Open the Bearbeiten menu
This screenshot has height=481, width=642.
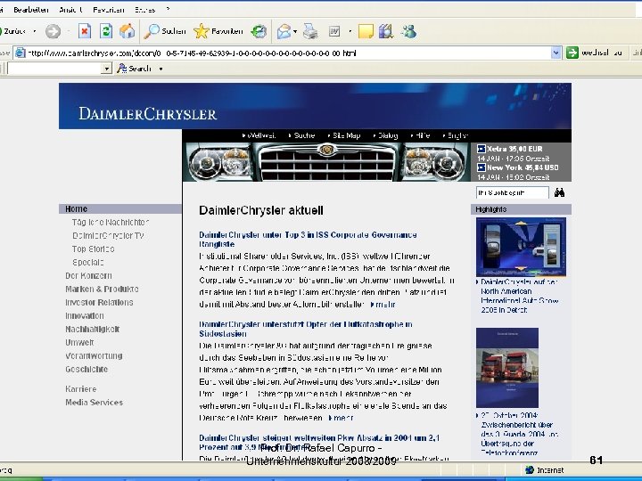[x=31, y=10]
